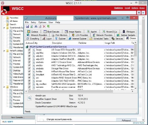Screen dimensions: 148x125
Task: Collapse the NirSoft Utilities tree node
Action: tap(4, 51)
